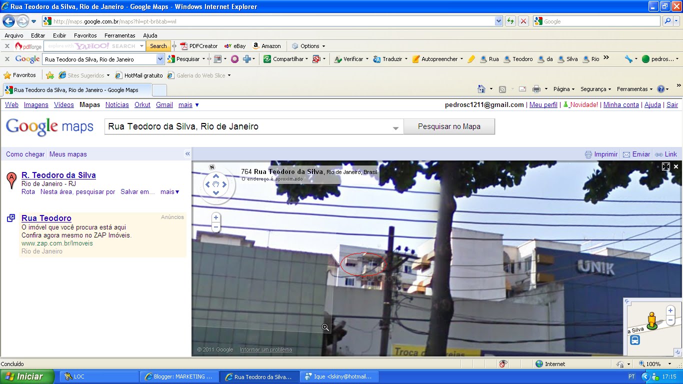683x384 pixels.
Task: Switch to the Imagens tab
Action: click(x=36, y=104)
